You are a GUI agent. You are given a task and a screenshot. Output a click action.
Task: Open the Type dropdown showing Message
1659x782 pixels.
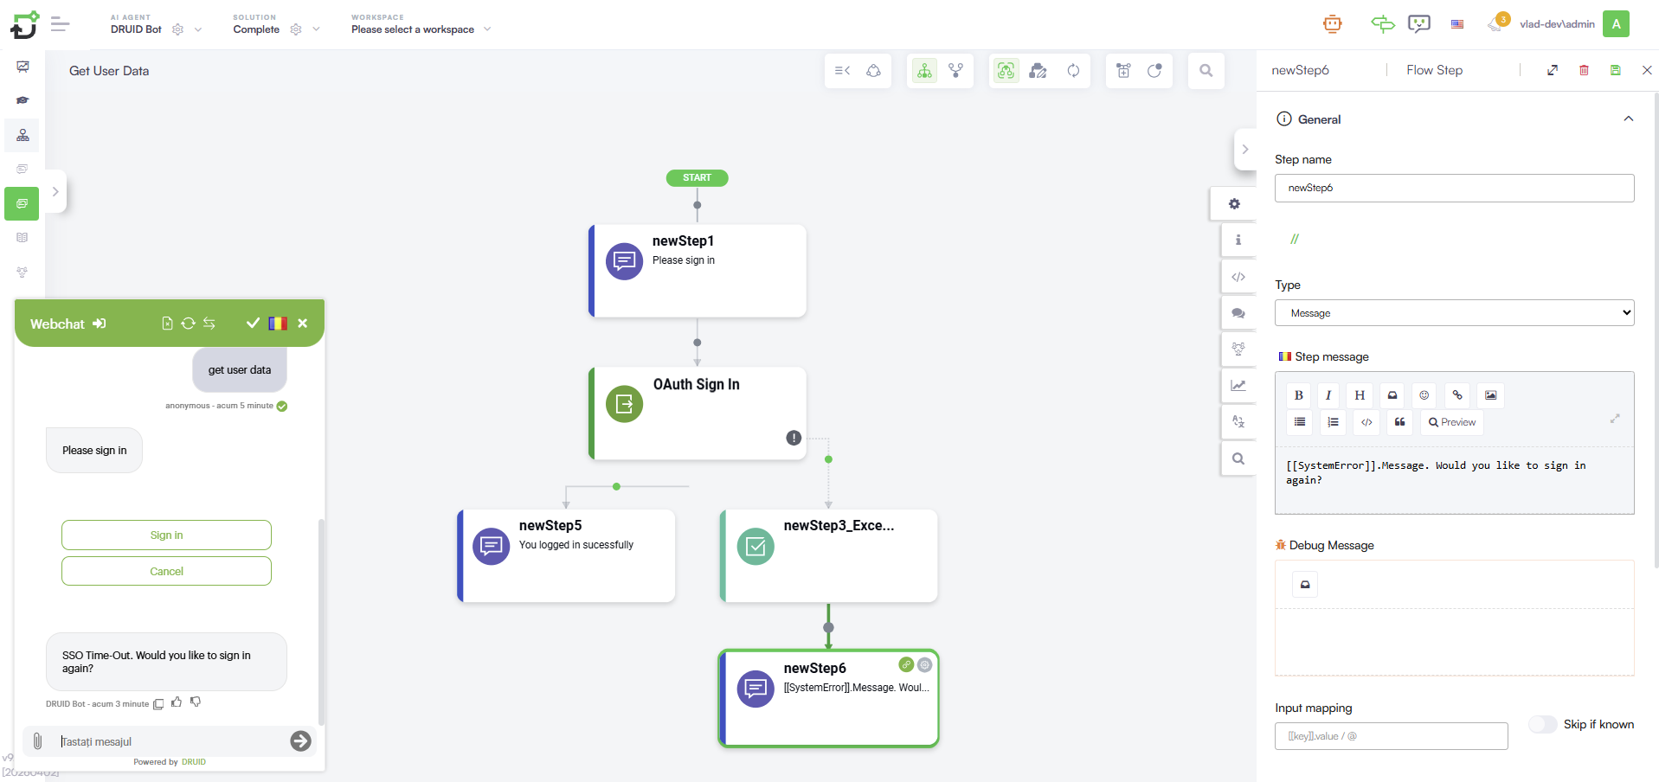(1454, 313)
